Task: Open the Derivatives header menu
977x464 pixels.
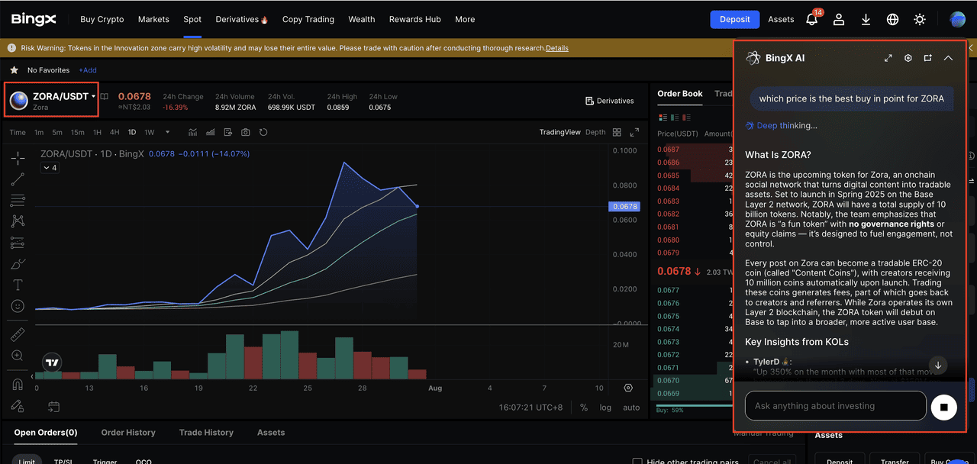Action: pyautogui.click(x=242, y=19)
